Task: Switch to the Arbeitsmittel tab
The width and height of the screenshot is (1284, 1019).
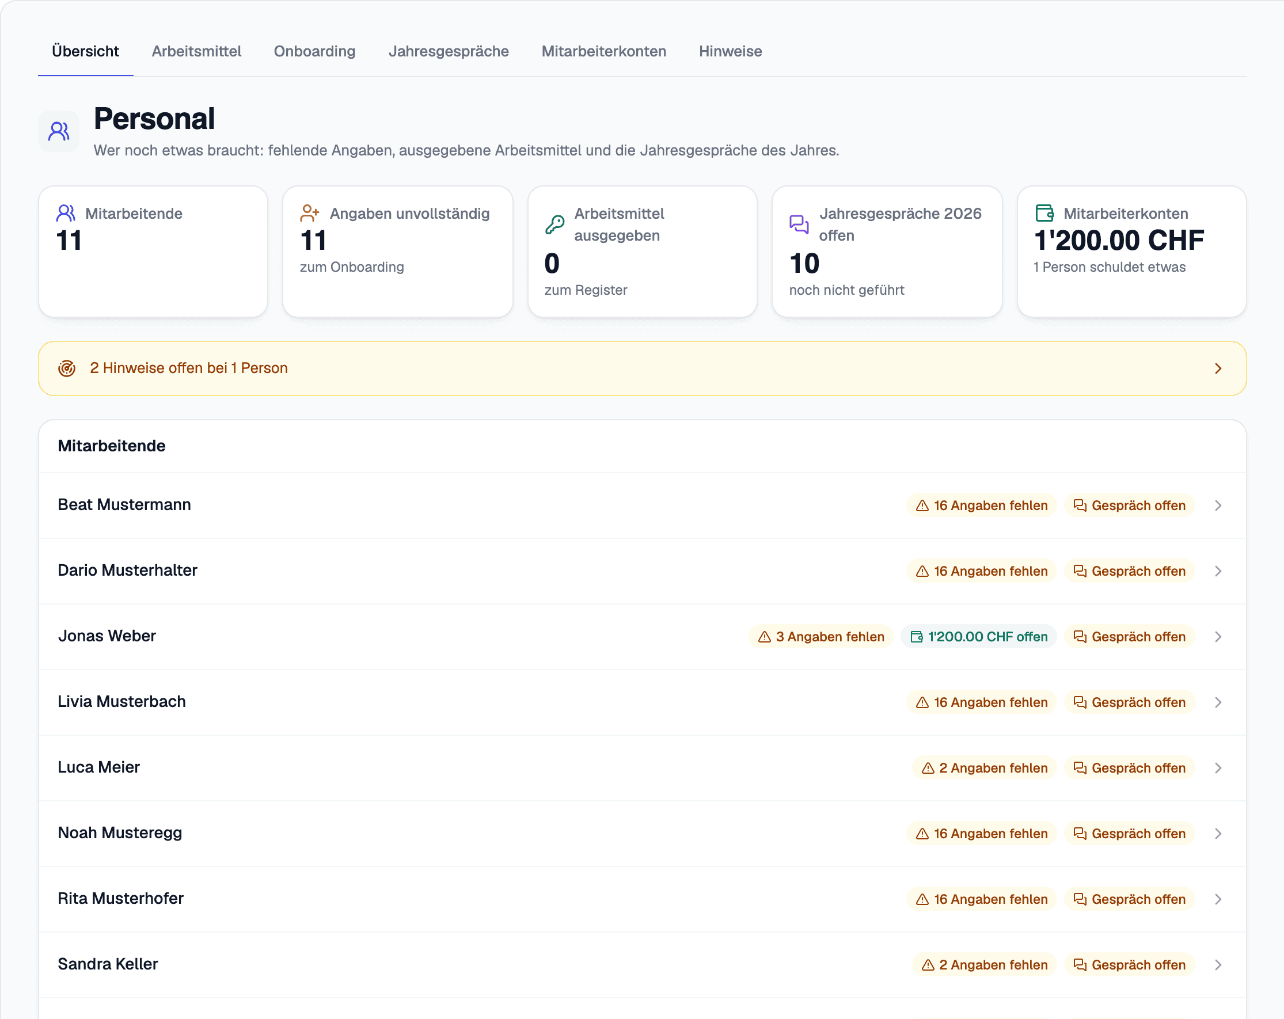Action: (196, 51)
